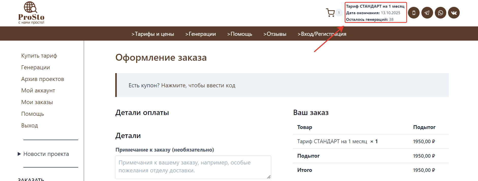This screenshot has height=181, width=478.
Task: Open the WhatsApp contact icon
Action: pyautogui.click(x=441, y=13)
